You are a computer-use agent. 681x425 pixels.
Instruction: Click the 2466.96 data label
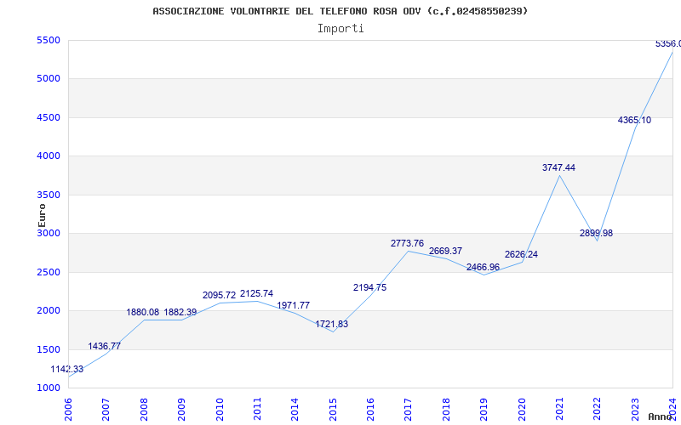point(483,267)
